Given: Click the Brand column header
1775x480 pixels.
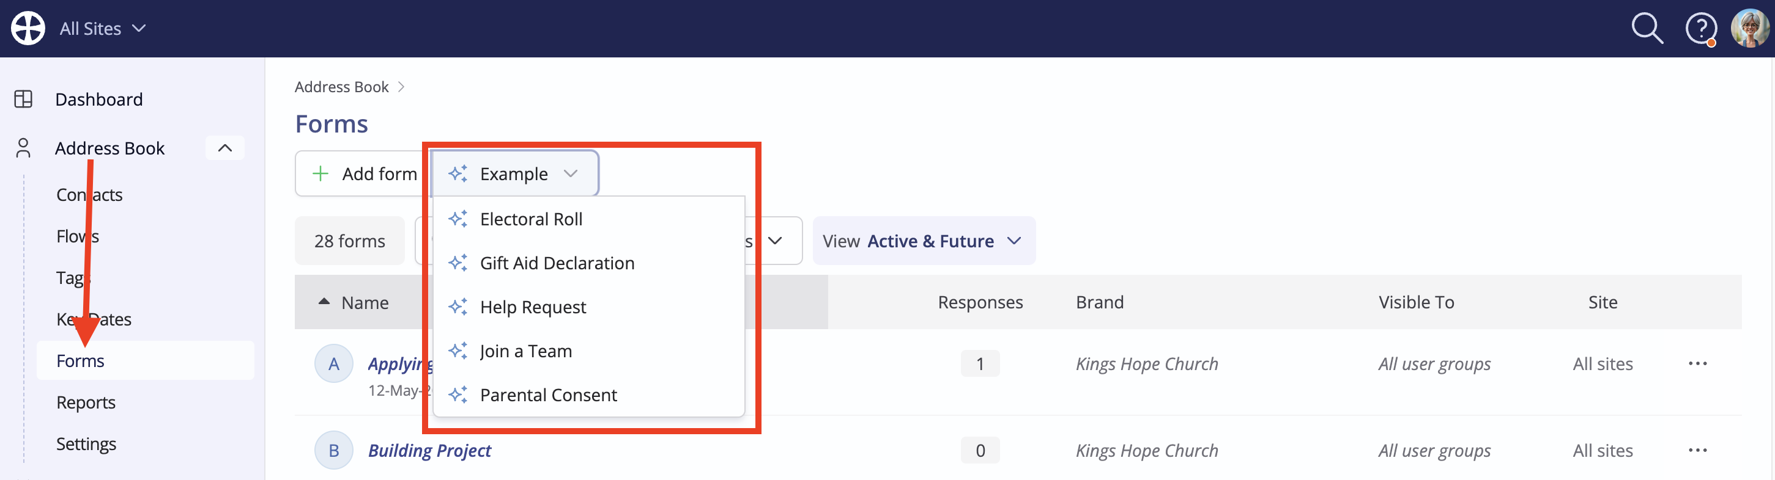Looking at the screenshot, I should click(1100, 302).
